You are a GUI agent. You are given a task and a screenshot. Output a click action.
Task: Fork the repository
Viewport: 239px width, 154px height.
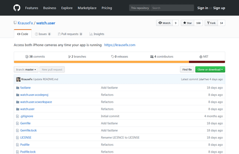point(211,23)
